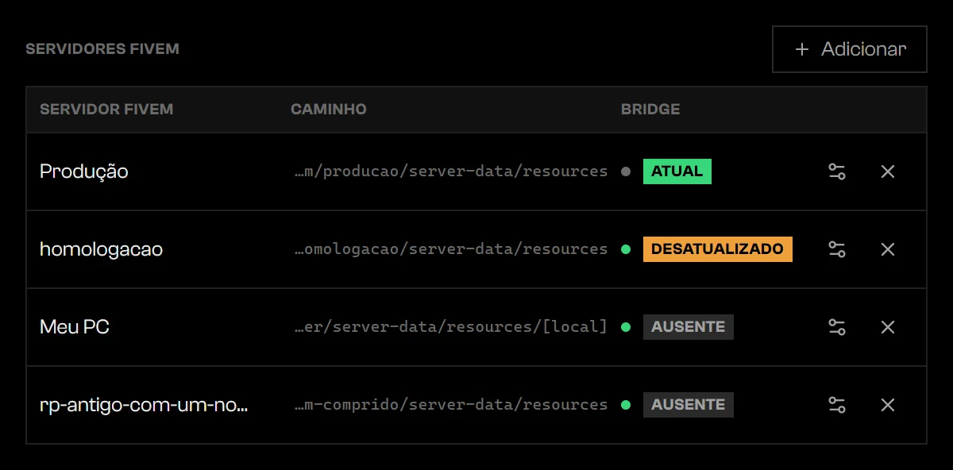Click the AUSENTE badge in Meu PC row

click(x=689, y=327)
